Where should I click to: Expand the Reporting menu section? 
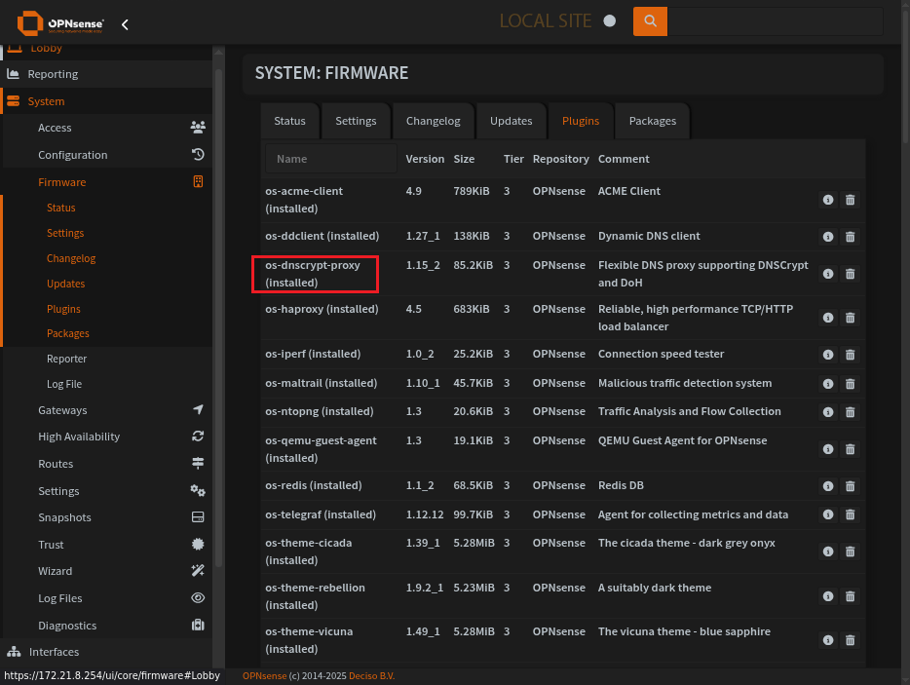107,74
